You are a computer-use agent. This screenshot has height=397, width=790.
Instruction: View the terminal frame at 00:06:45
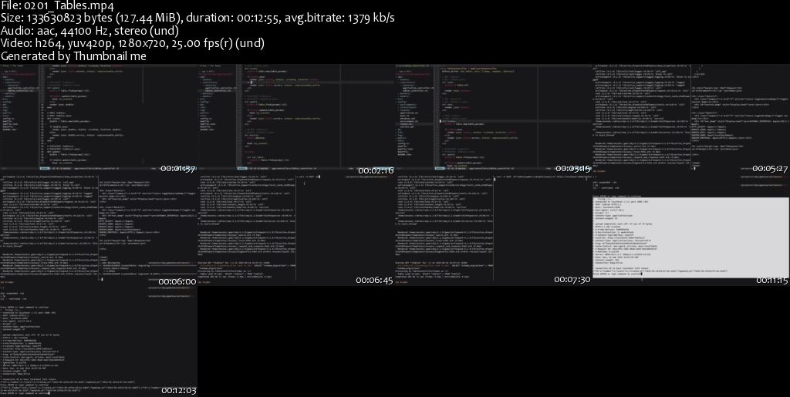coord(296,230)
